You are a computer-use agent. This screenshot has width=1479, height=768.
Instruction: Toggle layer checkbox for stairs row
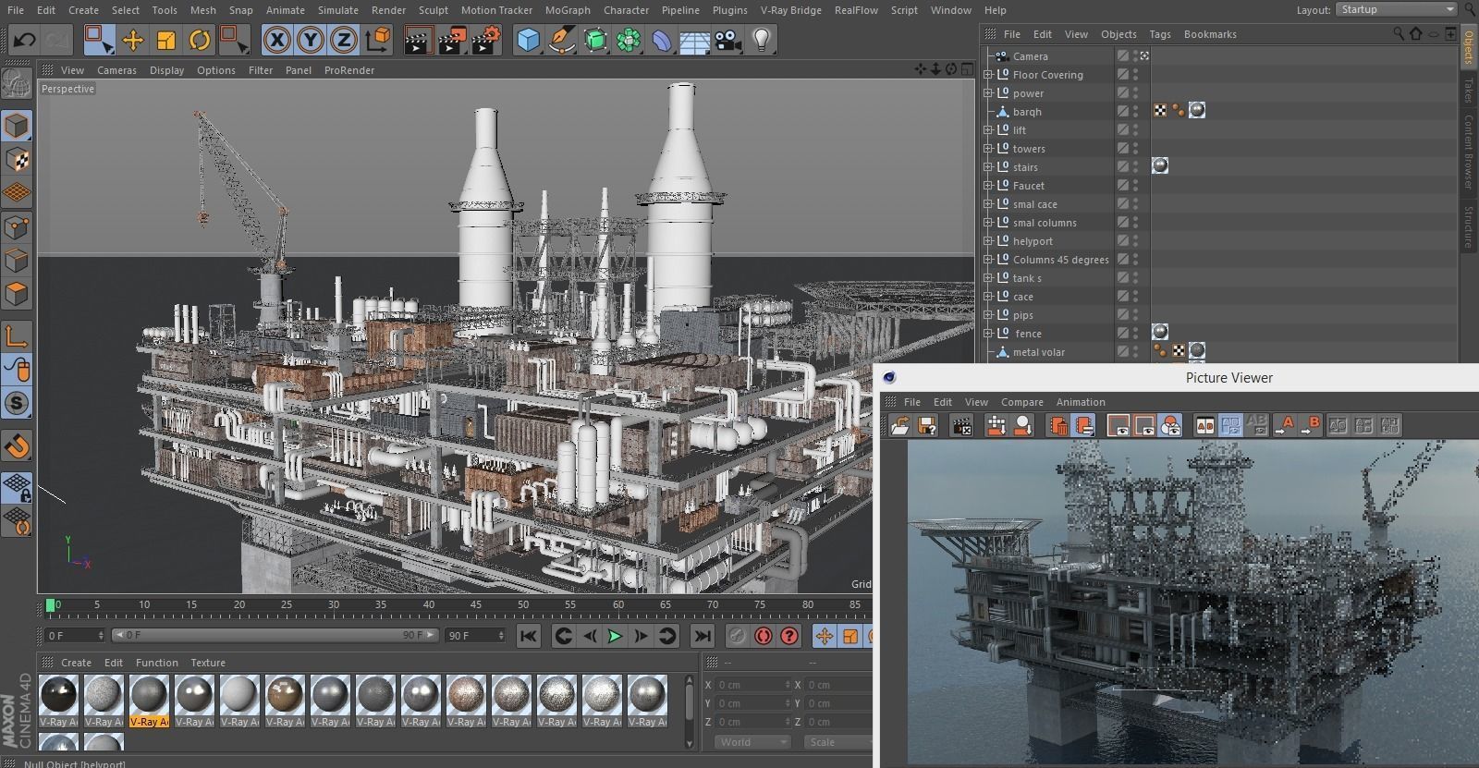[1122, 167]
